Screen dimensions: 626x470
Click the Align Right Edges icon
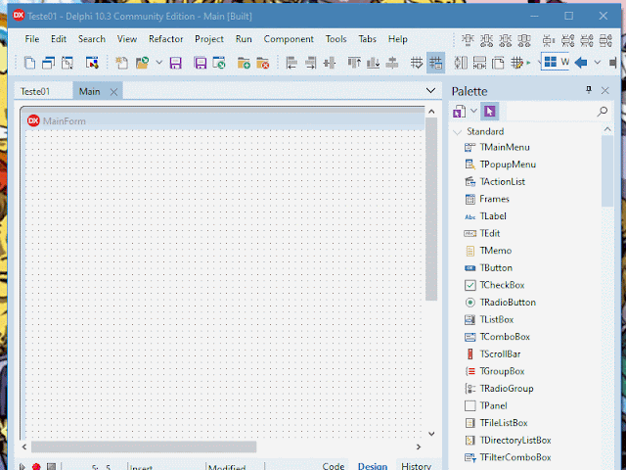click(x=310, y=63)
